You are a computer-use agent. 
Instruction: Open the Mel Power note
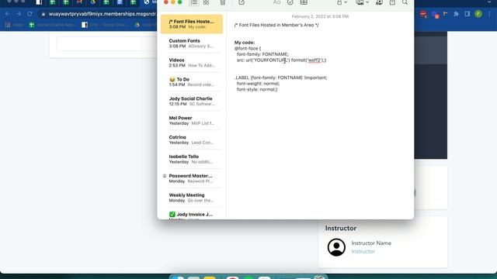(x=192, y=121)
